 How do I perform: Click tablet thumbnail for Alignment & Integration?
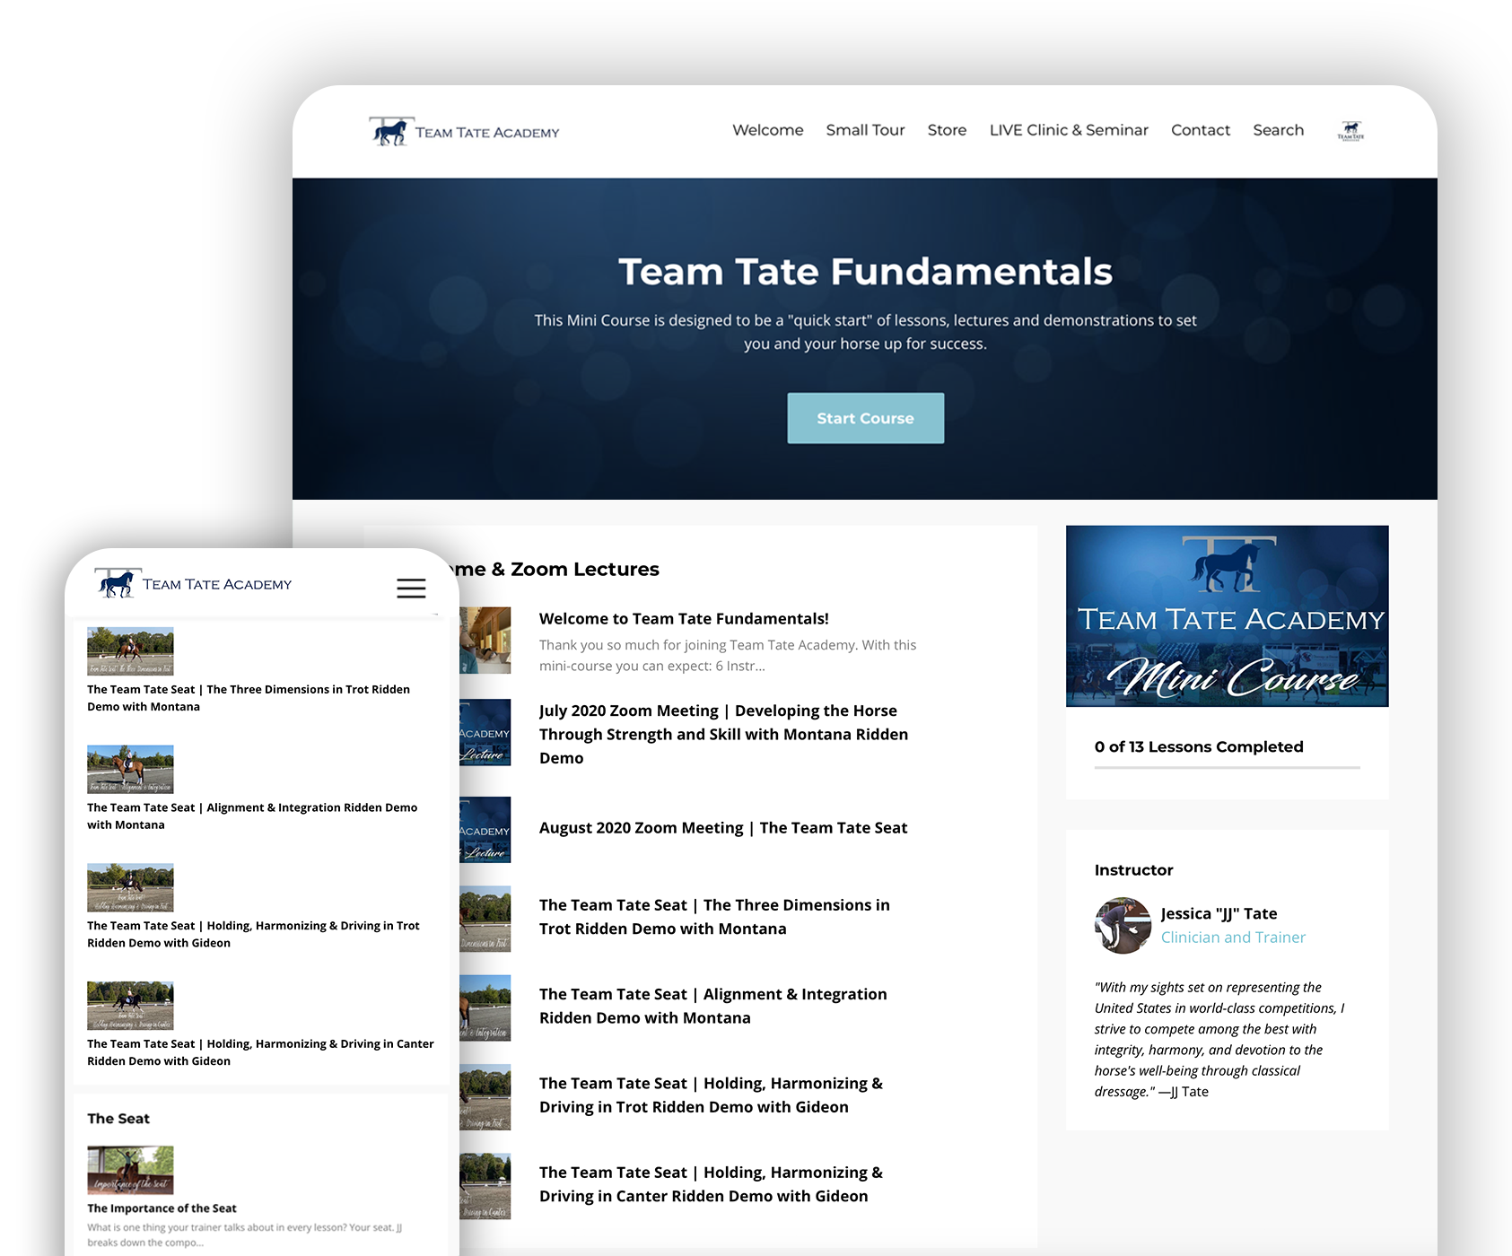[x=485, y=1008]
